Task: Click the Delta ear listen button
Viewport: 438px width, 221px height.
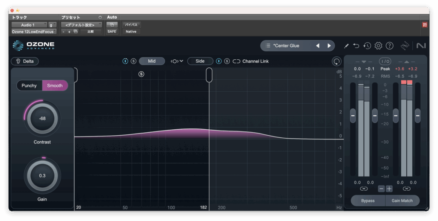Action: coord(25,61)
